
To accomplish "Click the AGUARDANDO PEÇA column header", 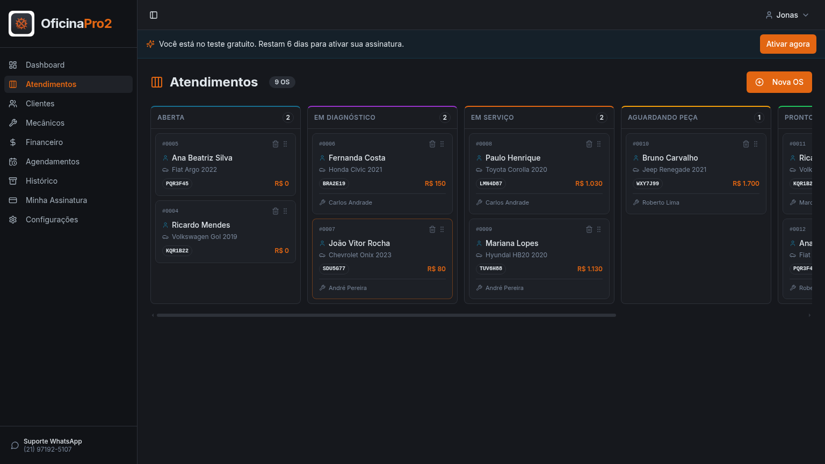I will point(696,118).
